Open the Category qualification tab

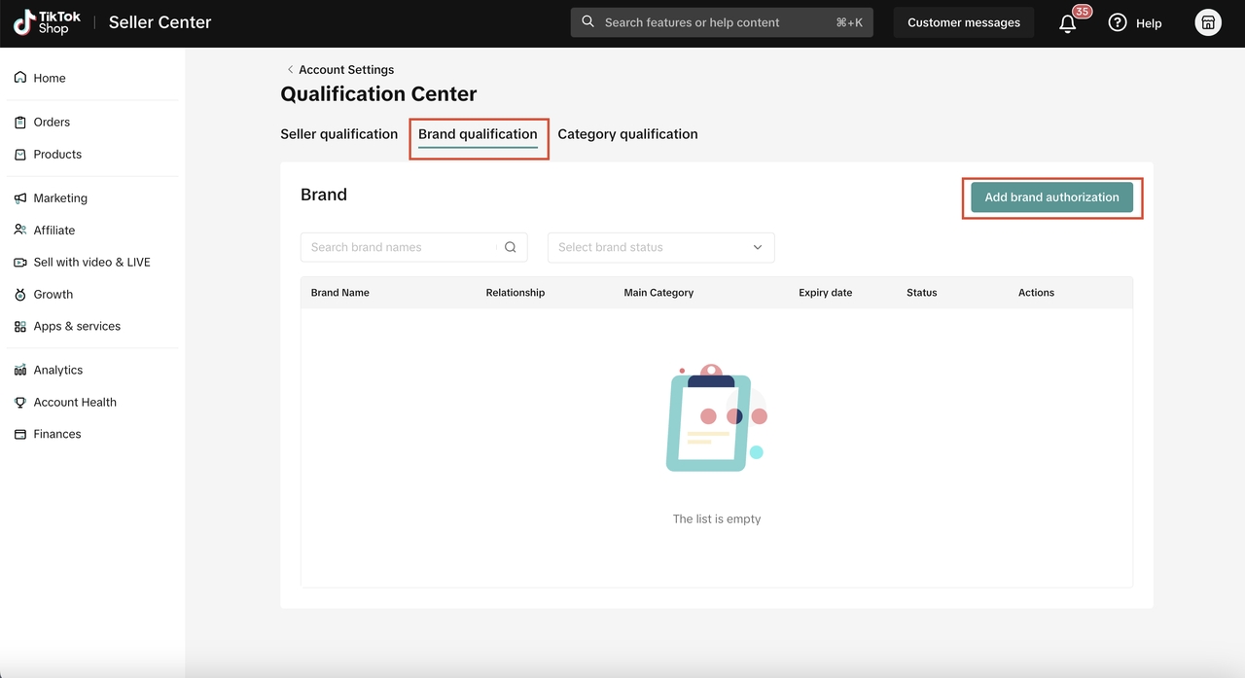627,134
